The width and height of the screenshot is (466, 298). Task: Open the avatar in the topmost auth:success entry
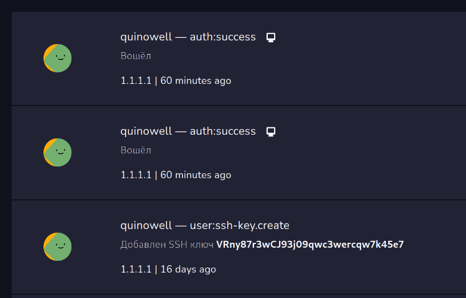(57, 58)
